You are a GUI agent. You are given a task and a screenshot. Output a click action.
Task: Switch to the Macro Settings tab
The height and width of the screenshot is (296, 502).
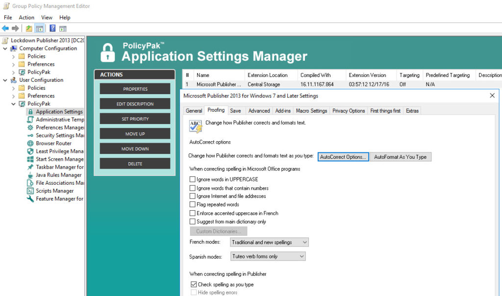311,111
